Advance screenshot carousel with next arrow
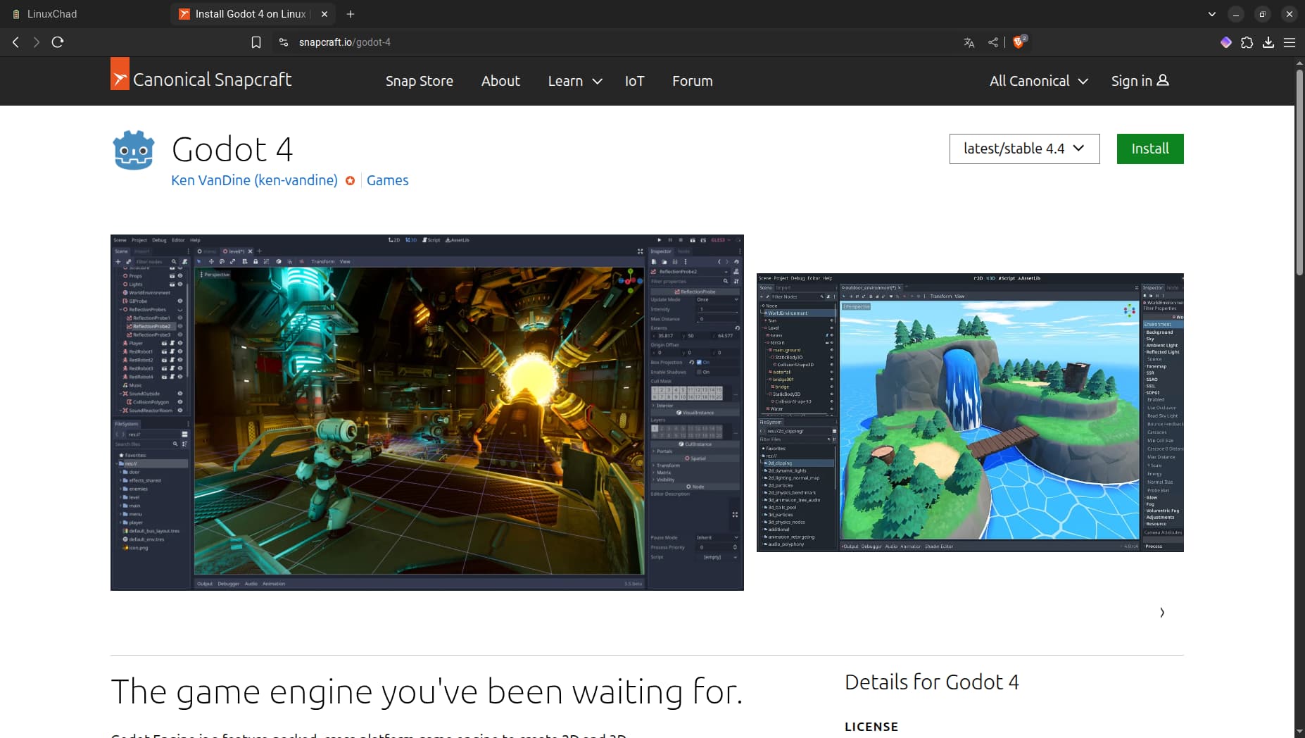This screenshot has width=1305, height=738. point(1162,613)
